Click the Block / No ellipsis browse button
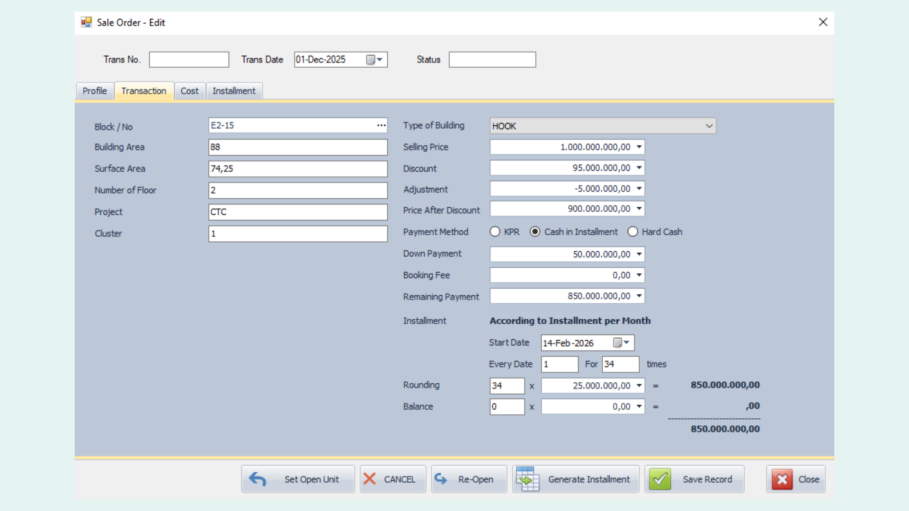The height and width of the screenshot is (511, 909). coord(381,125)
